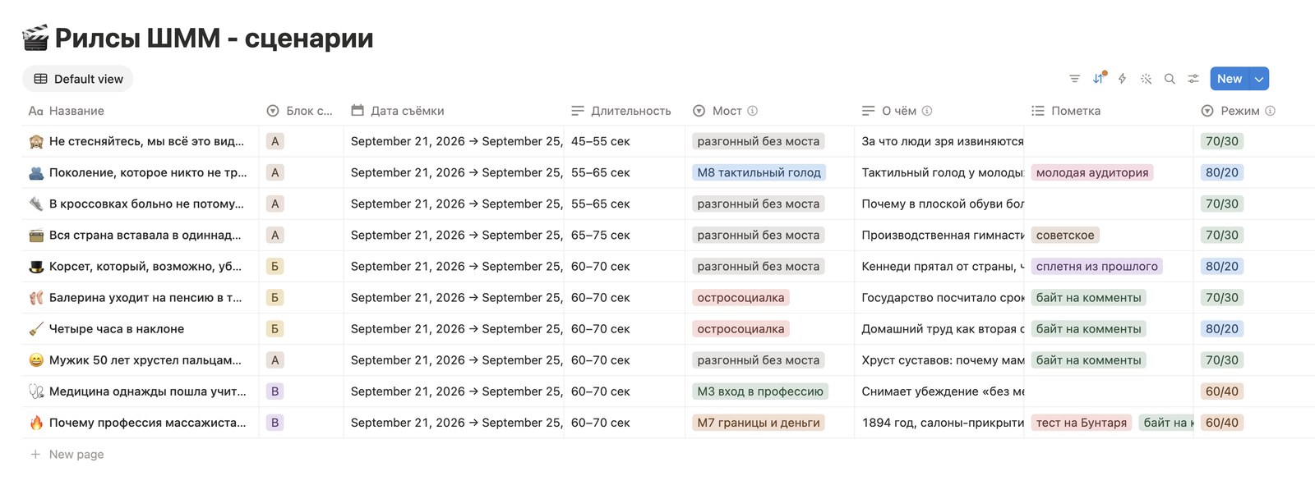Click the broom icon of Четыре часа row
1315x499 pixels.
[36, 329]
